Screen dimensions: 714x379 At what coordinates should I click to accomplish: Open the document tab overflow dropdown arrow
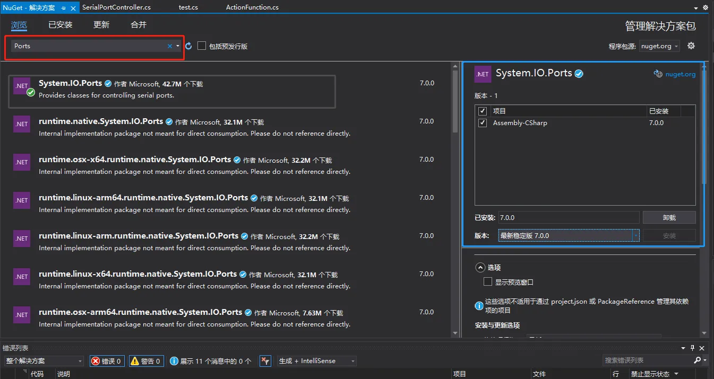pyautogui.click(x=696, y=8)
